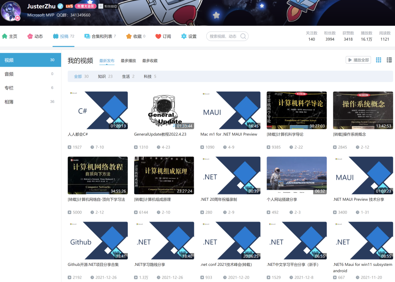This screenshot has width=395, height=282.
Task: View 粉丝数 3994 followers list
Action: tap(330, 36)
